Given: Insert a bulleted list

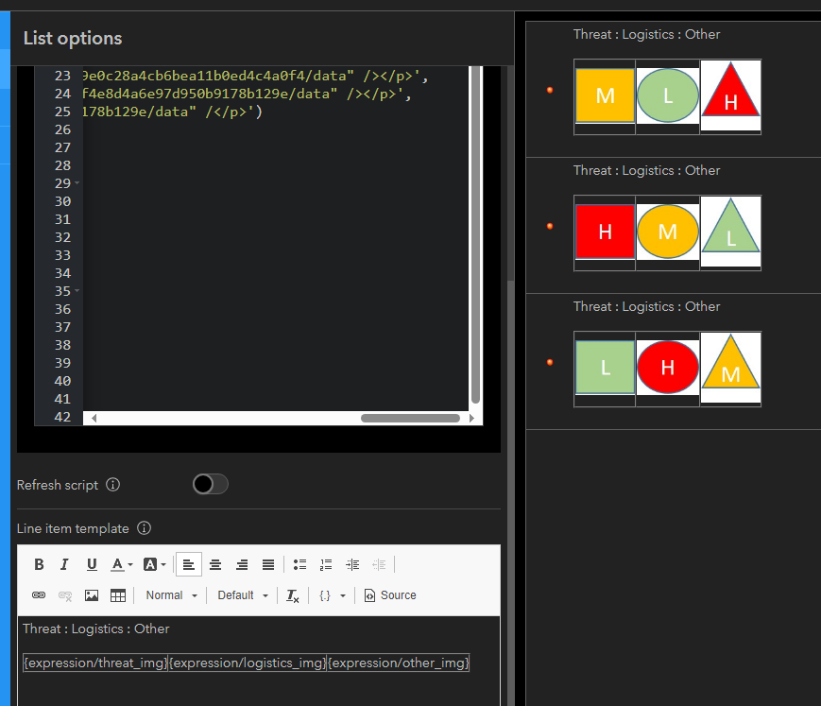Looking at the screenshot, I should click(299, 564).
